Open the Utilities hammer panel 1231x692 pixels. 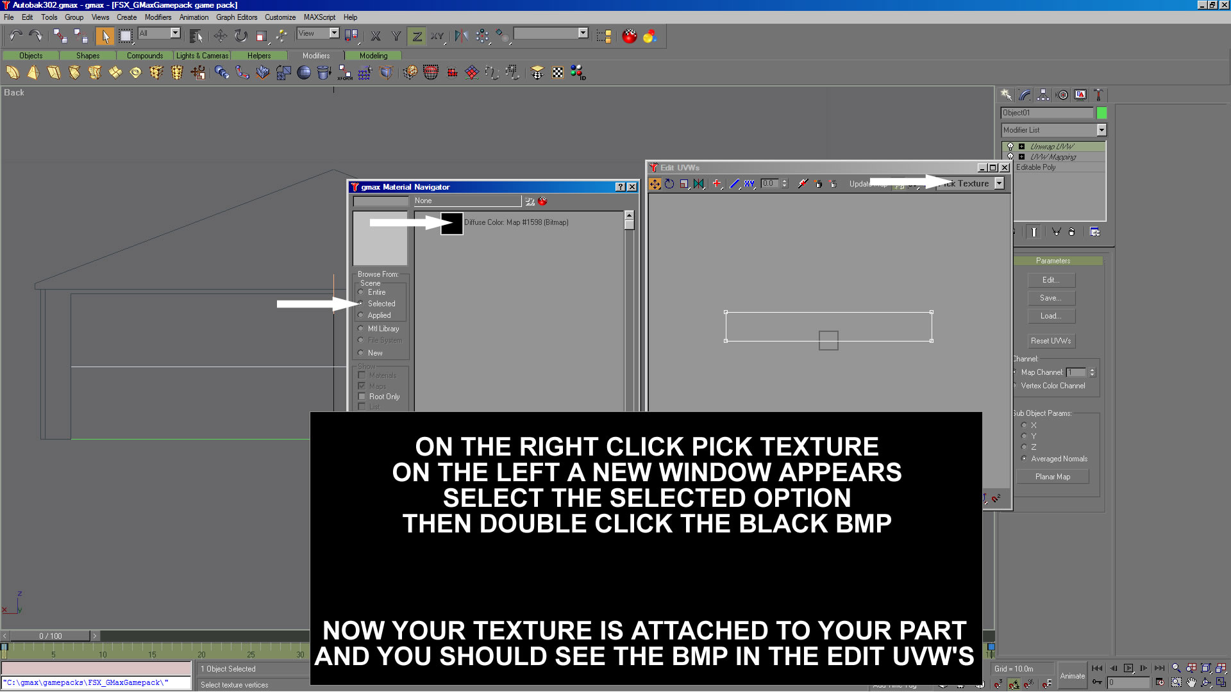pyautogui.click(x=1098, y=95)
